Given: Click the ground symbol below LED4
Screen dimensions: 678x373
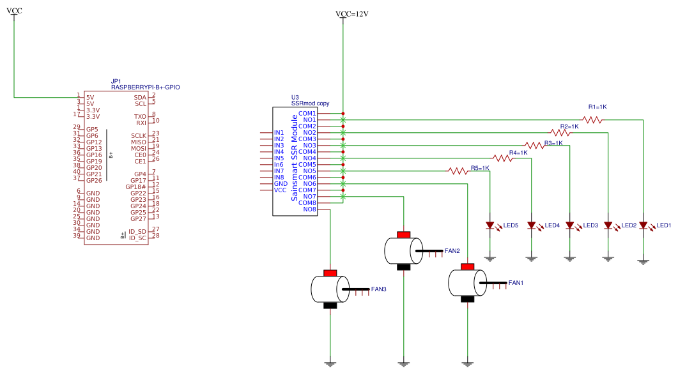Looking at the screenshot, I should point(532,259).
